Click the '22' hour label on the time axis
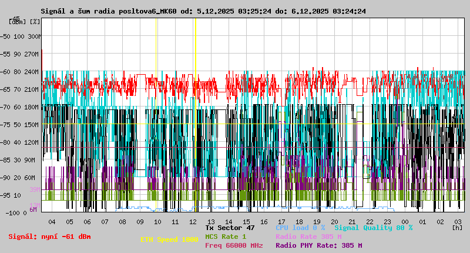 coord(370,221)
